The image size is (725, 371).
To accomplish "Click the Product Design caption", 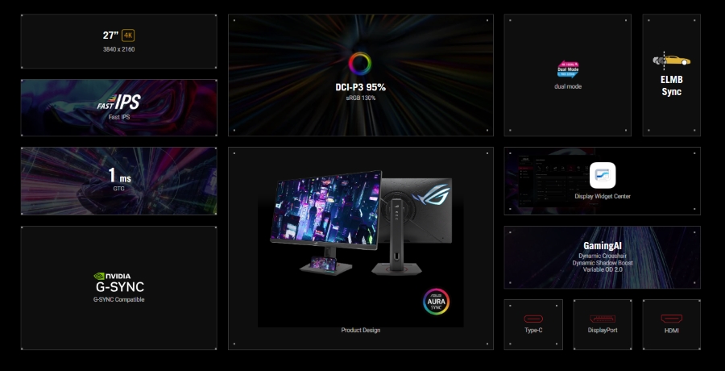I will pos(360,330).
